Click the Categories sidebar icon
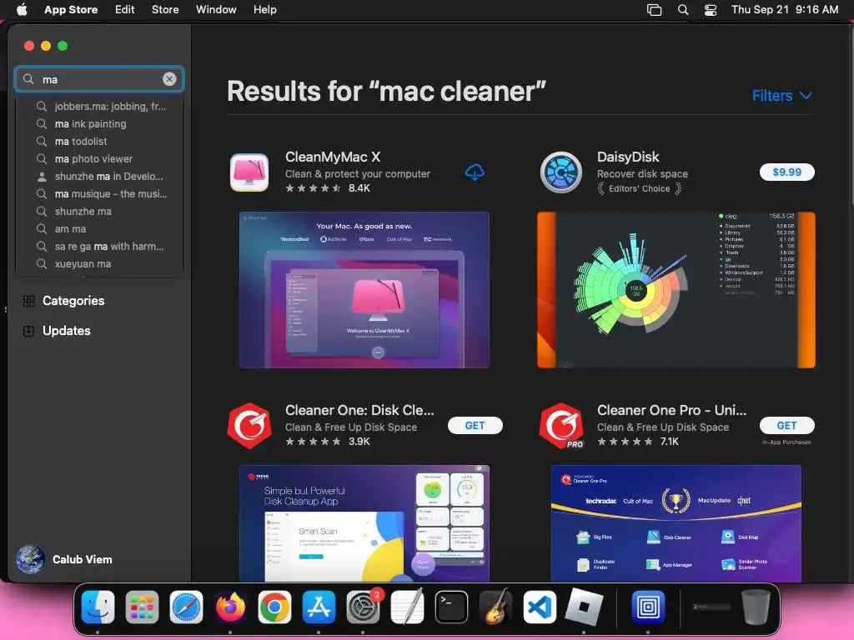854x640 pixels. pyautogui.click(x=29, y=301)
